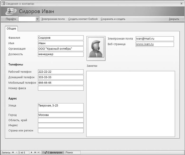Switch to the 'Общие' tab

(11, 29)
